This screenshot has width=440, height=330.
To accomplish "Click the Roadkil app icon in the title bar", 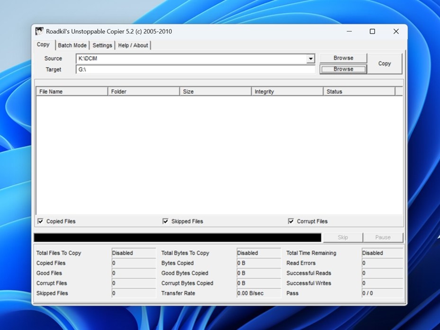I will (x=39, y=31).
